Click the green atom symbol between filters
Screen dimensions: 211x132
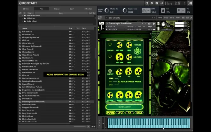[137, 51]
